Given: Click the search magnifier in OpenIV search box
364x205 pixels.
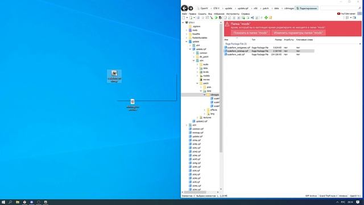Looking at the screenshot, I should coord(360,8).
